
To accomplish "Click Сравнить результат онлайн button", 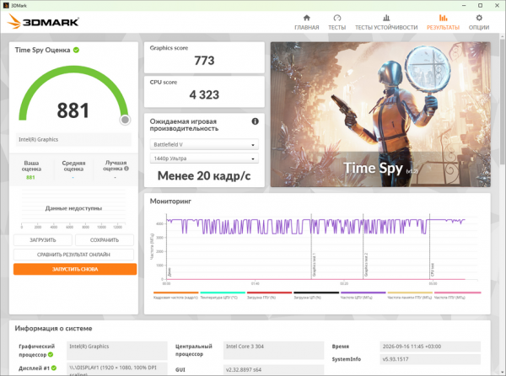I will (73, 255).
